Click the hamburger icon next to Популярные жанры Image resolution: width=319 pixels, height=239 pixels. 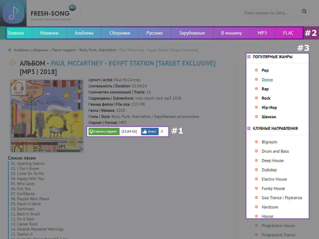[249, 57]
